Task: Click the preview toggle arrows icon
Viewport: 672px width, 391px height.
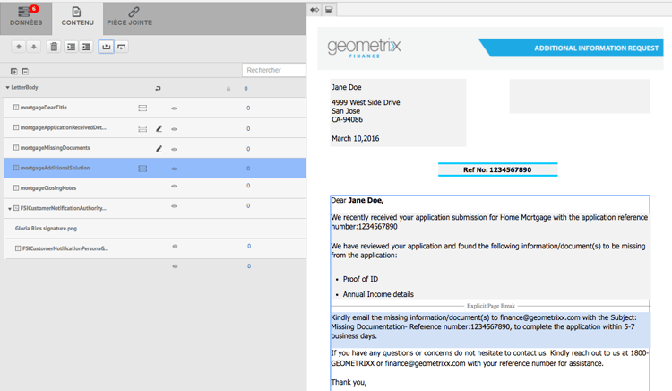Action: pyautogui.click(x=314, y=10)
